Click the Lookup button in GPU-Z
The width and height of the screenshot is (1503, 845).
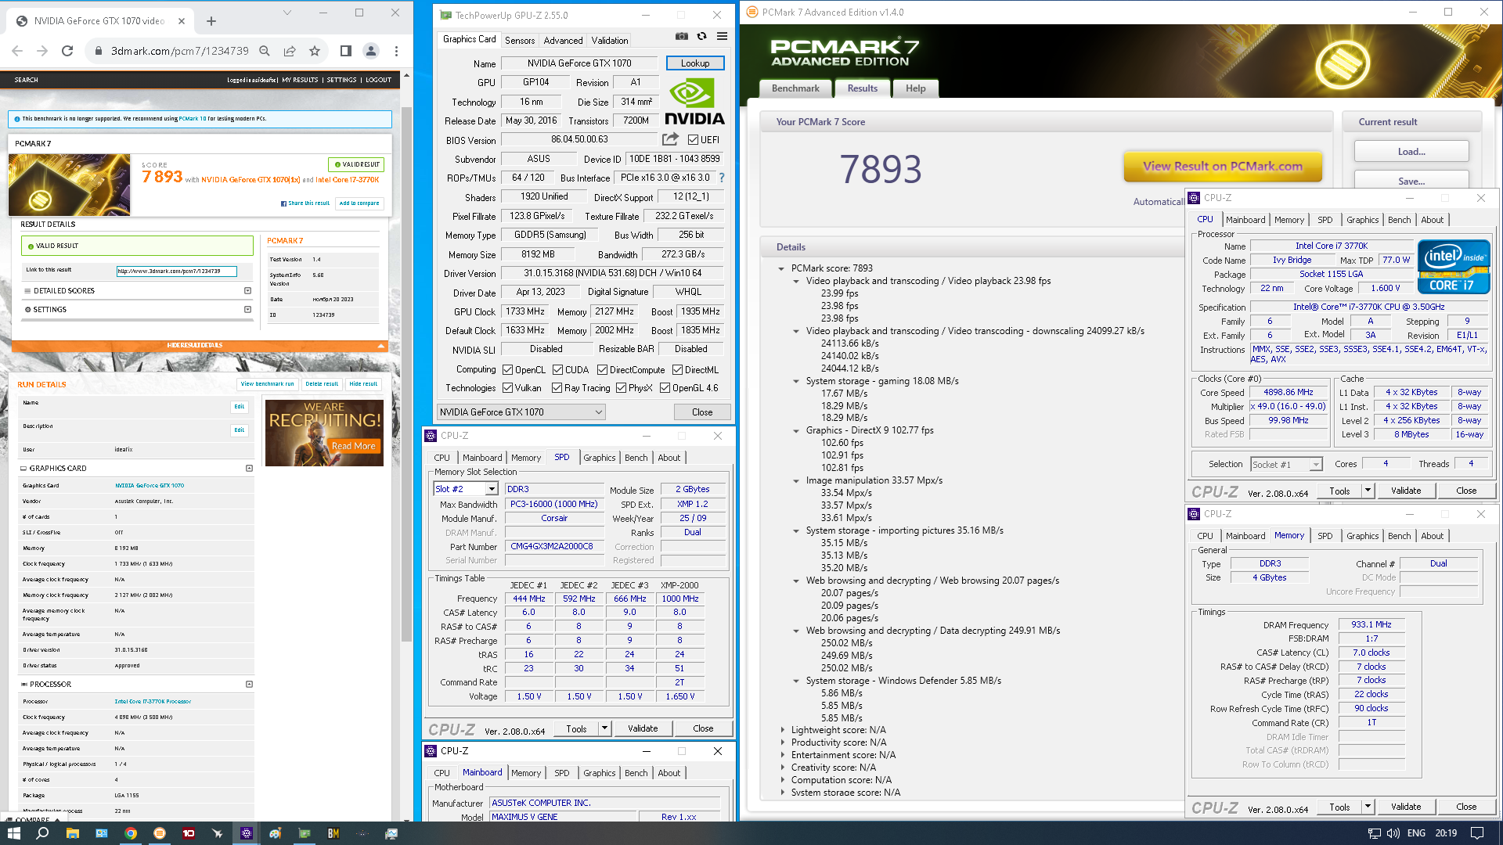coord(695,63)
